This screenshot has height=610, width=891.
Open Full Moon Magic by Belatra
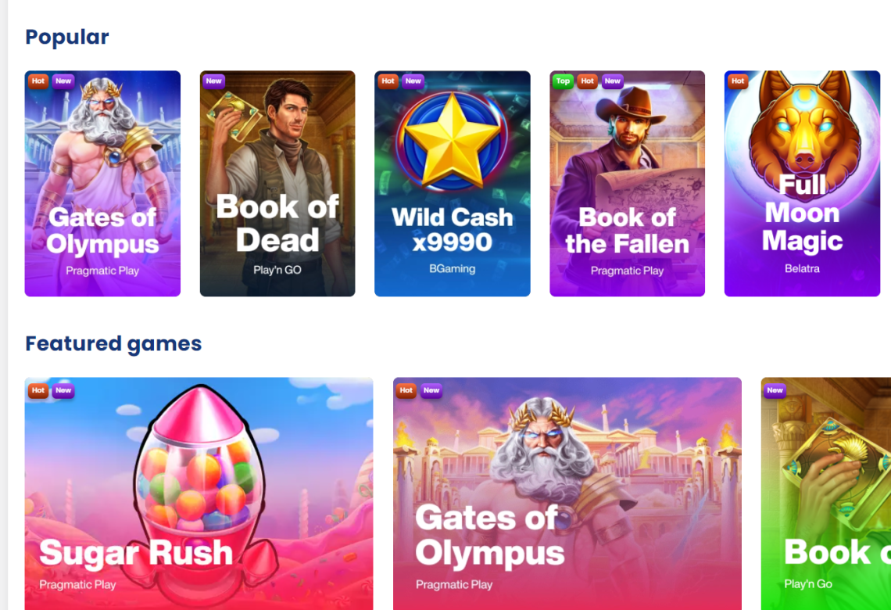coord(802,183)
